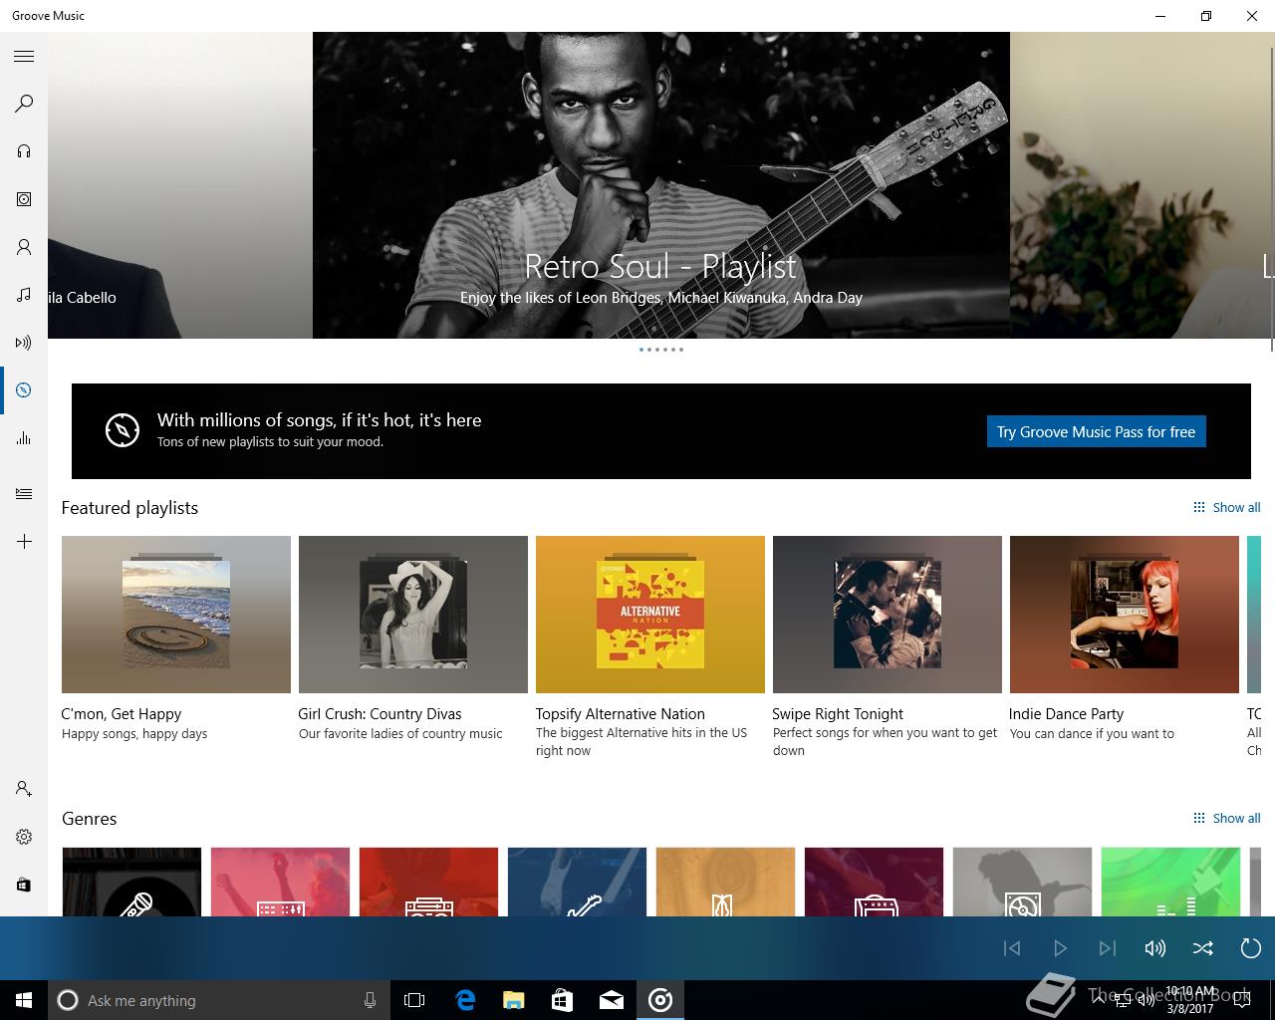Open Indie Dance Party playlist cover

tap(1125, 615)
